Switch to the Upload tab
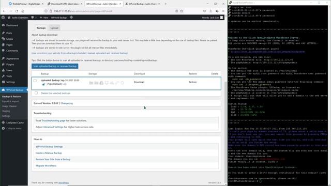The width and height of the screenshot is (331, 186). point(54,28)
